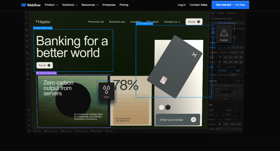Image resolution: width=280 pixels, height=151 pixels.
Task: Click the Business use nav link
Action: pyautogui.click(x=117, y=22)
